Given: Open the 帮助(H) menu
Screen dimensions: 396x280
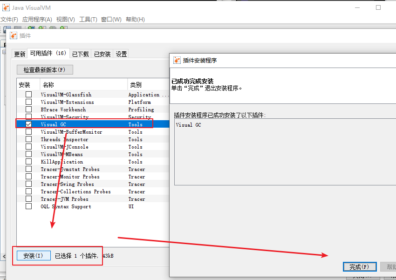Looking at the screenshot, I should pyautogui.click(x=136, y=20).
